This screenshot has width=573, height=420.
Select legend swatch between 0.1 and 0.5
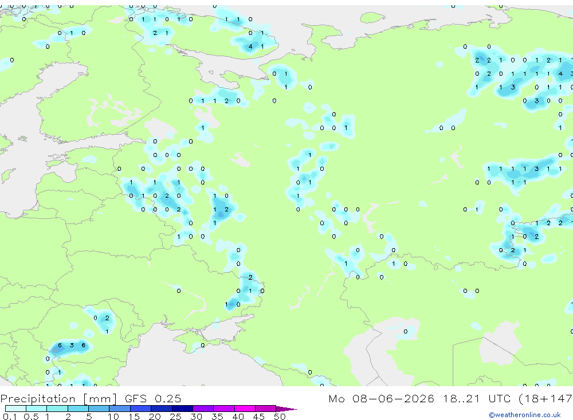click(15, 409)
